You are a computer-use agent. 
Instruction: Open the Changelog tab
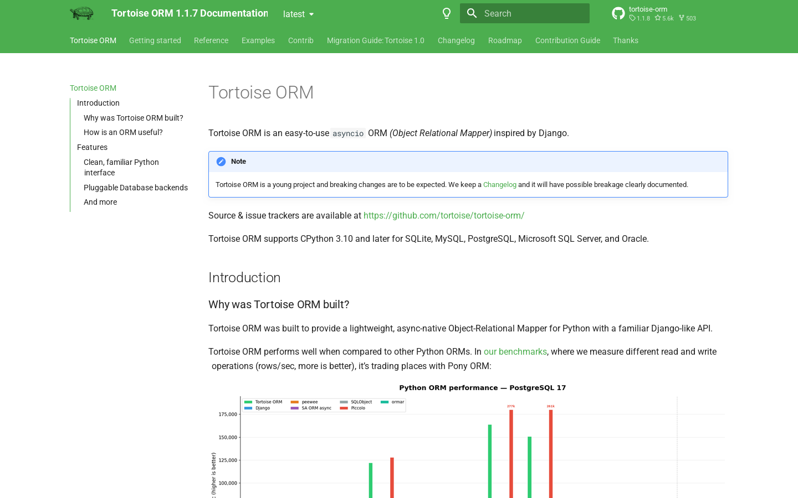click(456, 40)
